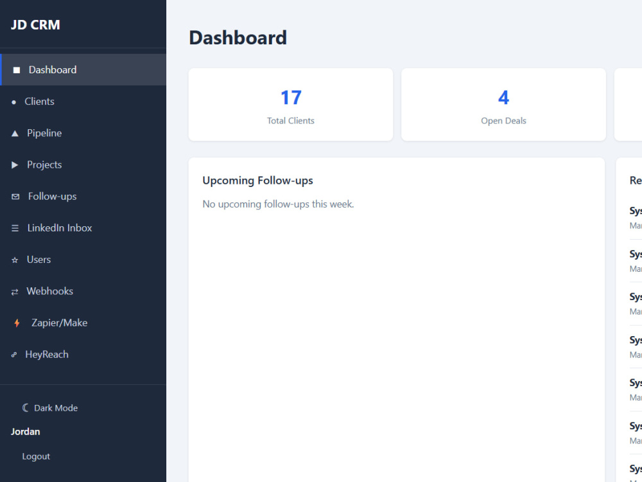Open the Pipeline section
The width and height of the screenshot is (642, 482).
(83, 133)
